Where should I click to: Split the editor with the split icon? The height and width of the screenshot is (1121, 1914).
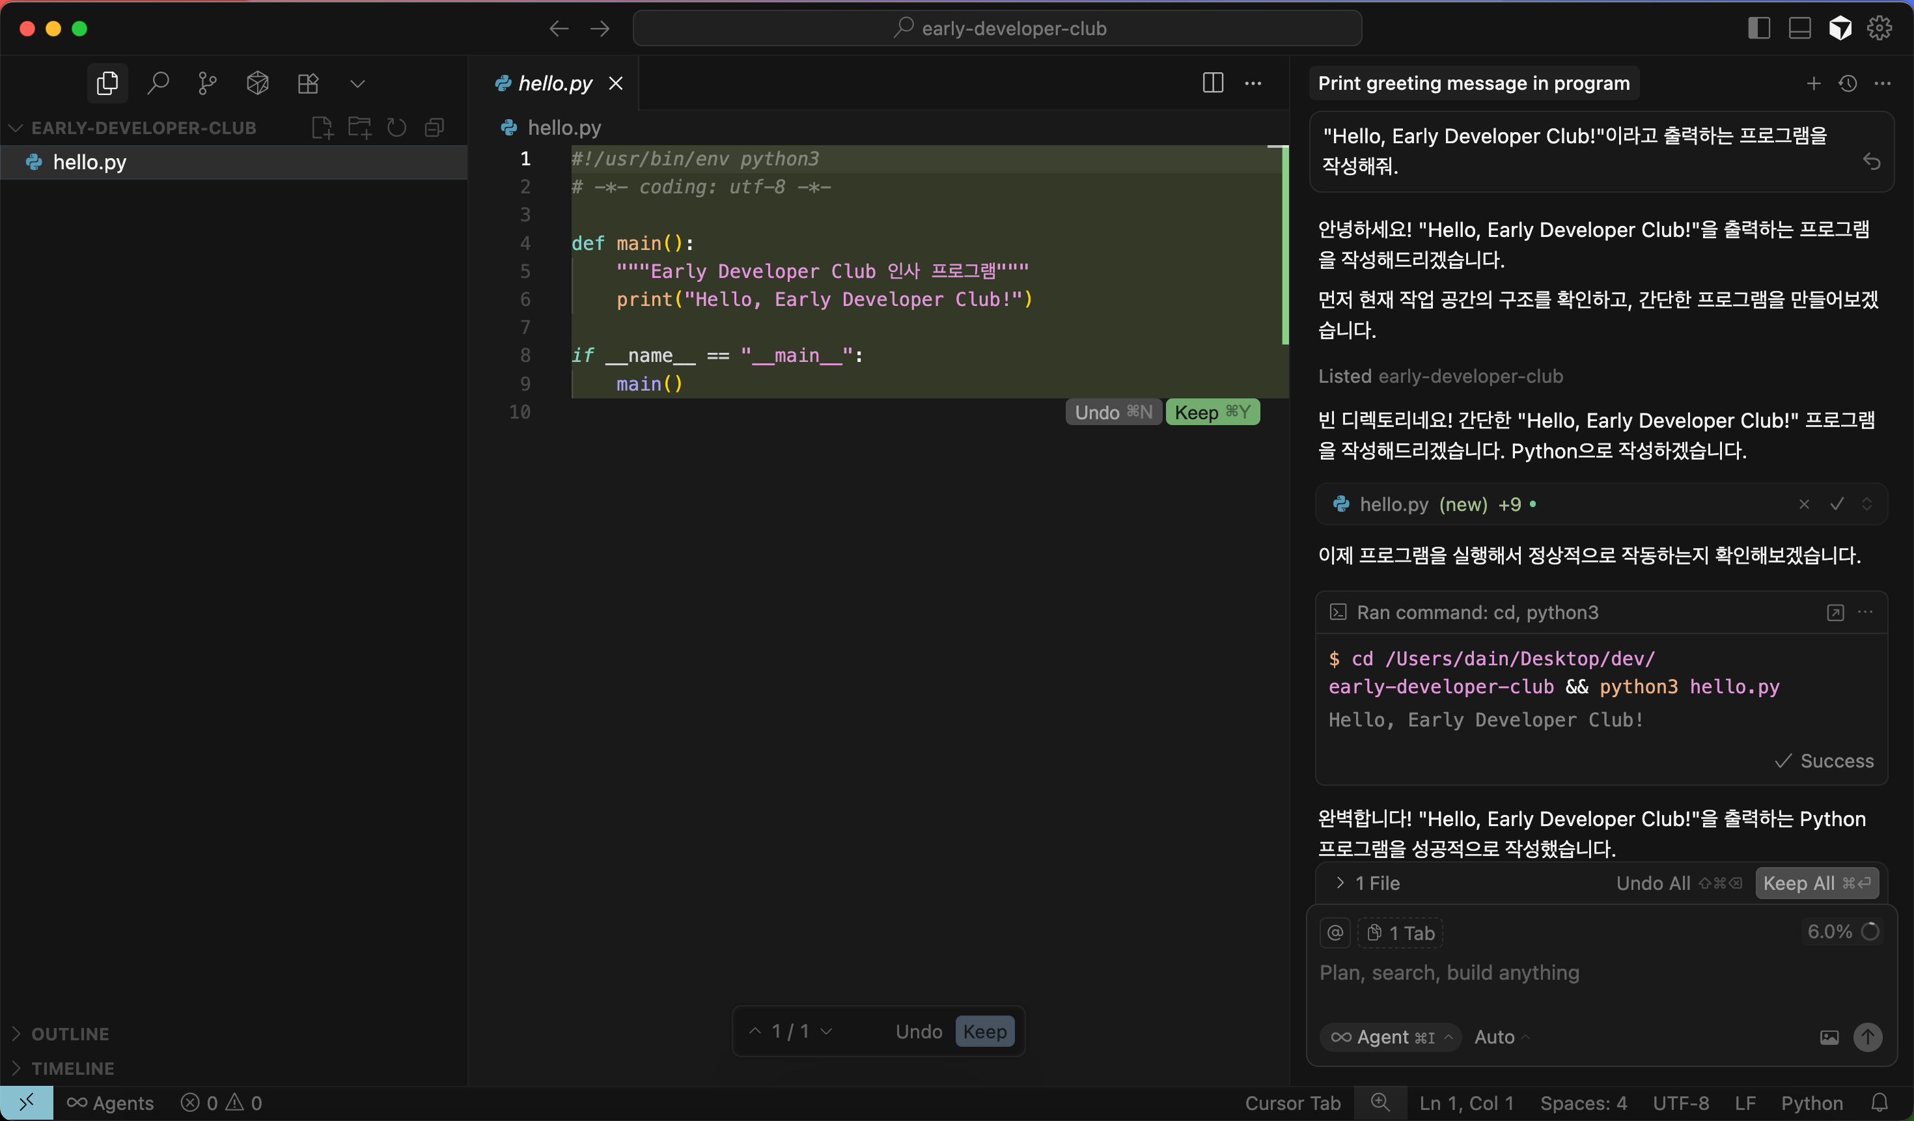1212,83
